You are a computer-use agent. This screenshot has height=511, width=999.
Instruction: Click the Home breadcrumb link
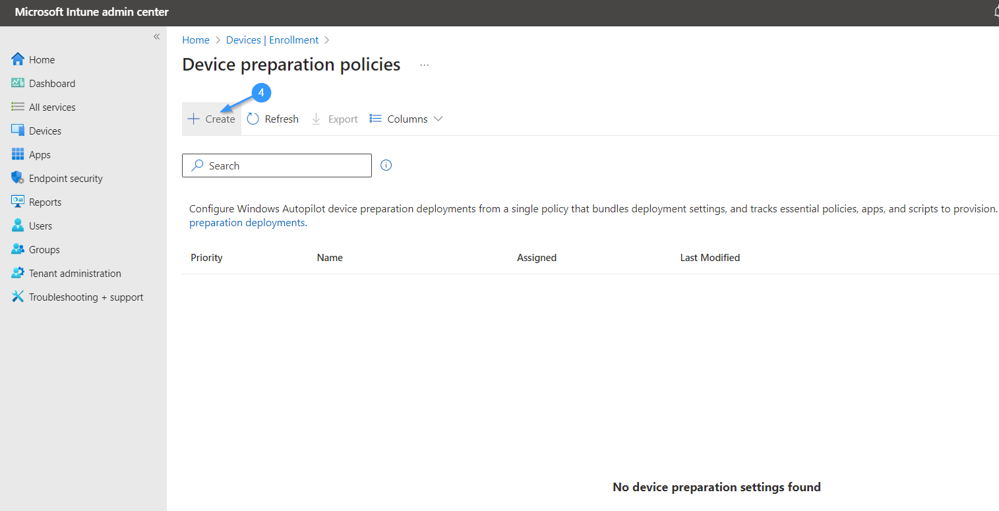click(x=196, y=40)
